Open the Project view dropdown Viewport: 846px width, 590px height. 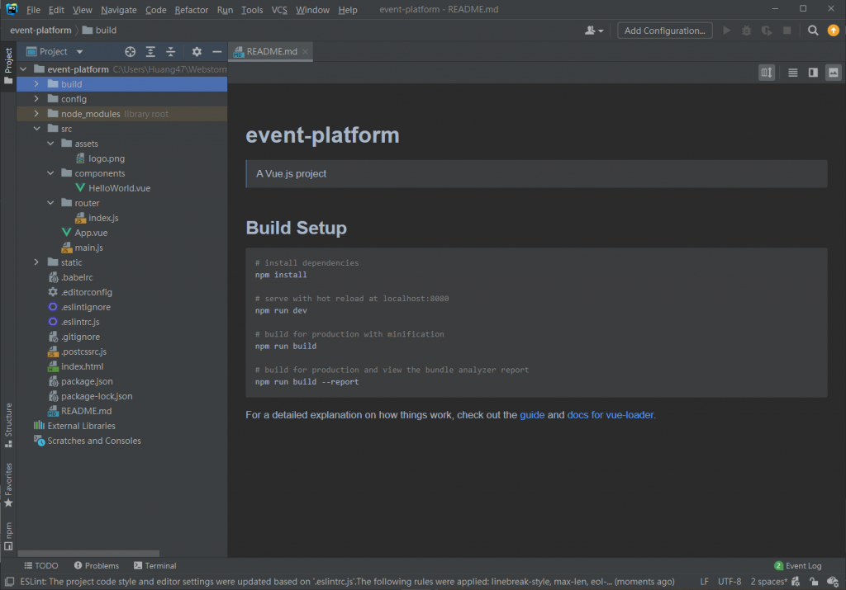pos(79,51)
